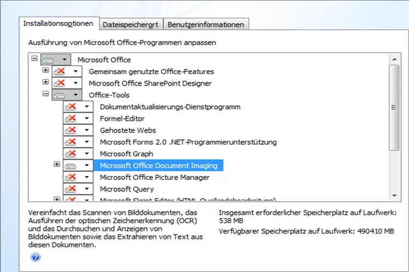Click red X icon beside Picture Manager
Viewport: 409px width, 272px height.
point(71,177)
